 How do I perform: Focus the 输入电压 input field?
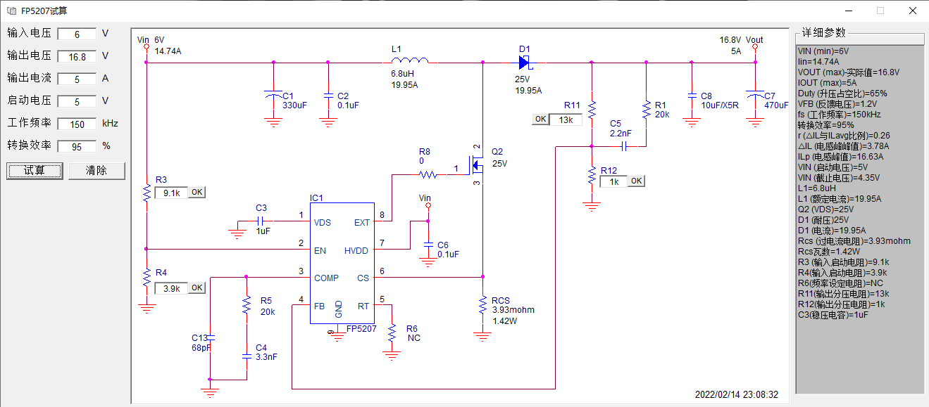click(77, 34)
